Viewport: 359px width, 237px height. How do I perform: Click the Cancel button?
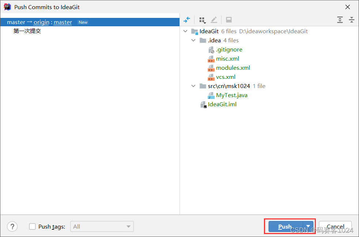coord(335,226)
